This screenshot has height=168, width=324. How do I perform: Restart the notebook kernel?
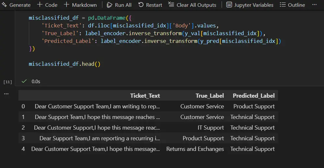pyautogui.click(x=150, y=5)
